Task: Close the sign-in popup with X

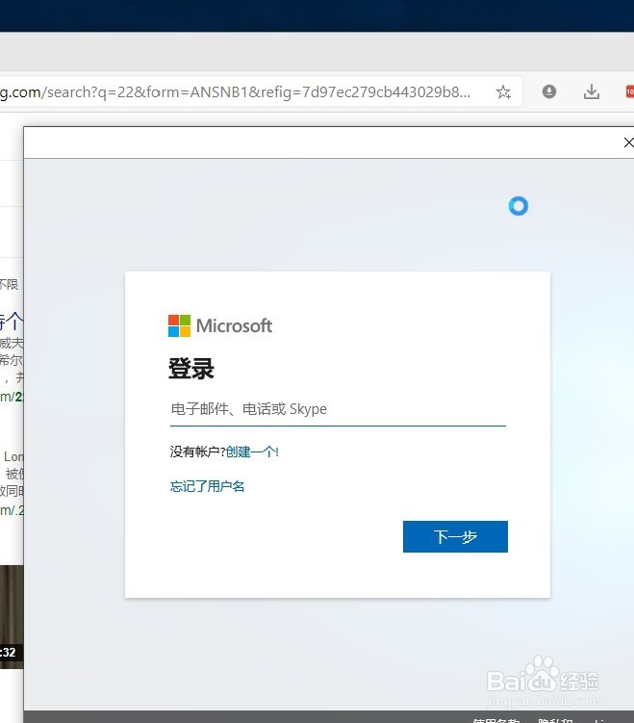Action: (628, 142)
